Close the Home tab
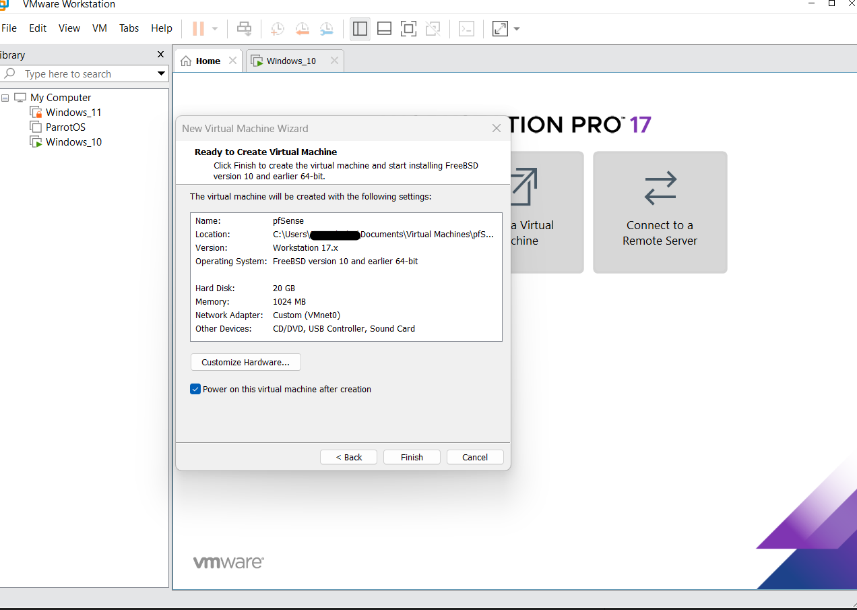The width and height of the screenshot is (857, 610). point(232,61)
